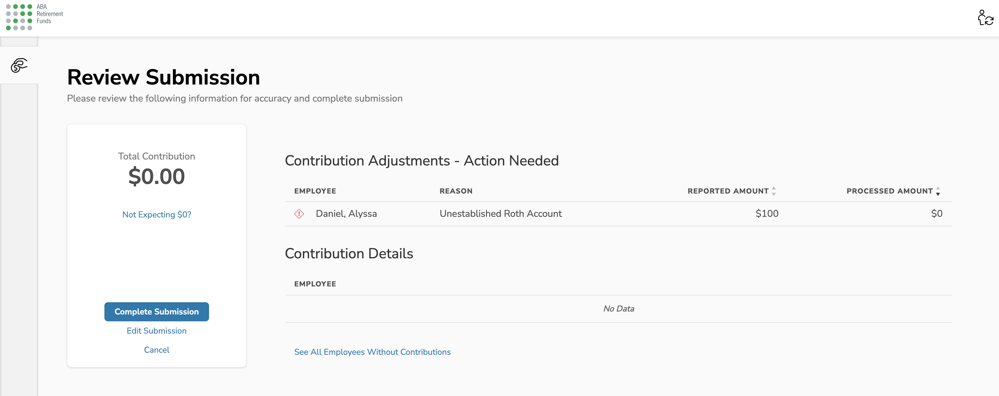Click the red warning icon beside Daniel, Alyssa
This screenshot has width=999, height=396.
pyautogui.click(x=299, y=214)
